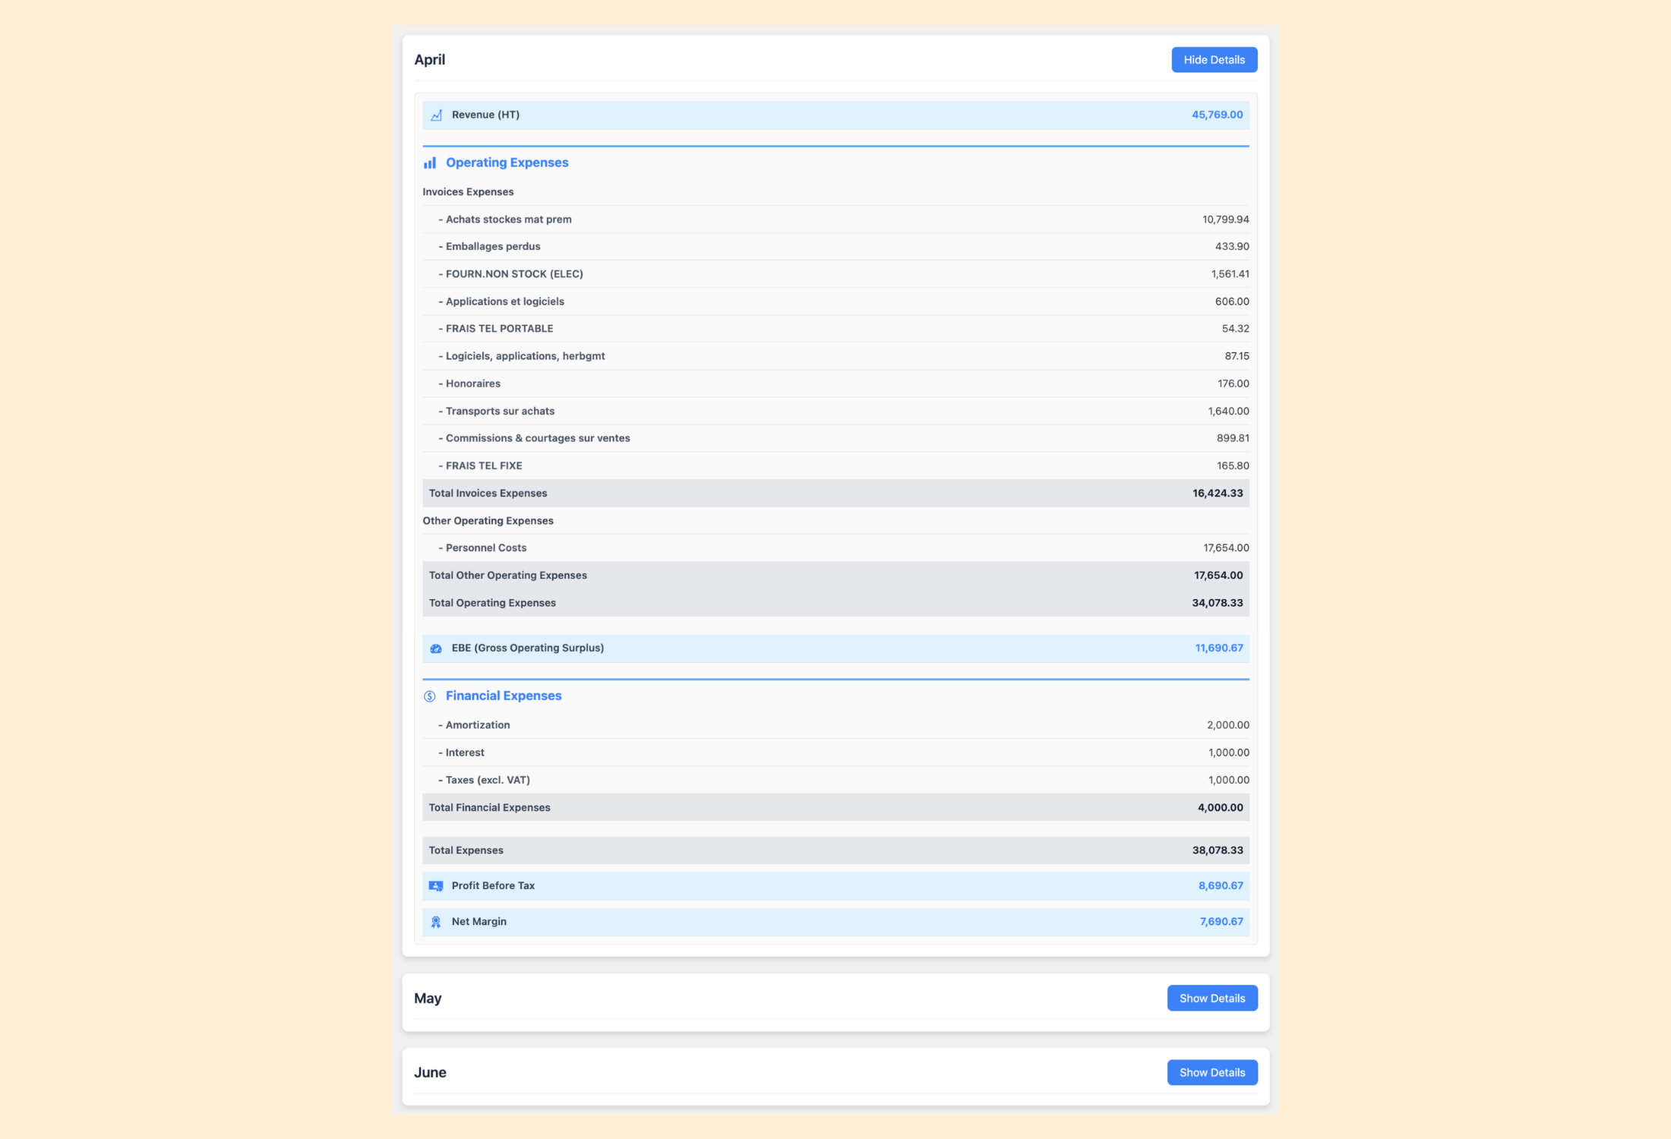The height and width of the screenshot is (1139, 1671).
Task: Select the Applications et logiciels row
Action: (835, 301)
